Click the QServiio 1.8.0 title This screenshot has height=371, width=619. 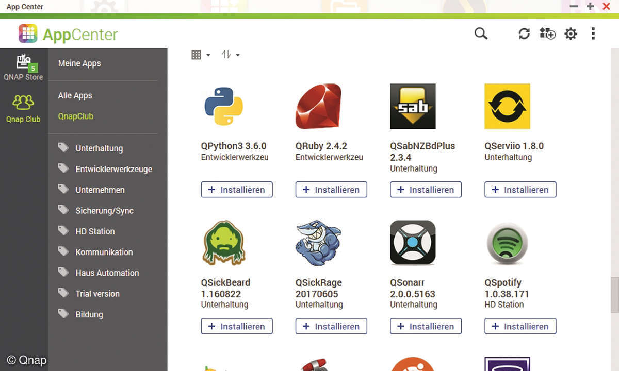coord(514,146)
